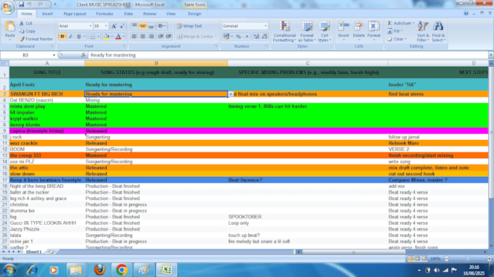The image size is (494, 277).
Task: Copy the selected cell
Action: (27, 31)
